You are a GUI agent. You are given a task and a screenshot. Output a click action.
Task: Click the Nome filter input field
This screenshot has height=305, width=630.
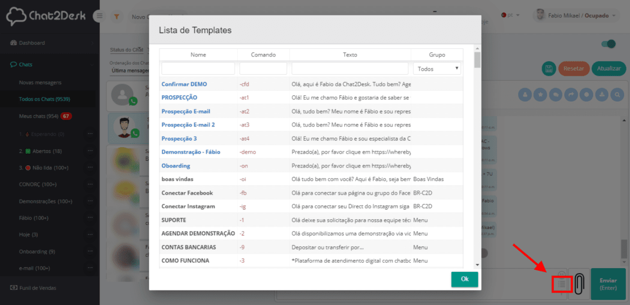pyautogui.click(x=198, y=68)
